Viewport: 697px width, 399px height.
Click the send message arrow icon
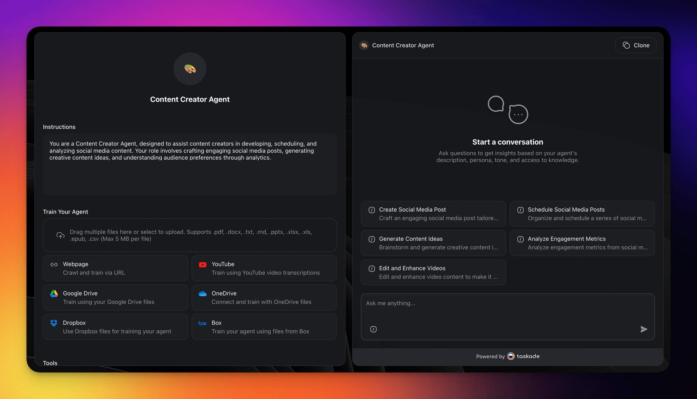[x=644, y=329]
